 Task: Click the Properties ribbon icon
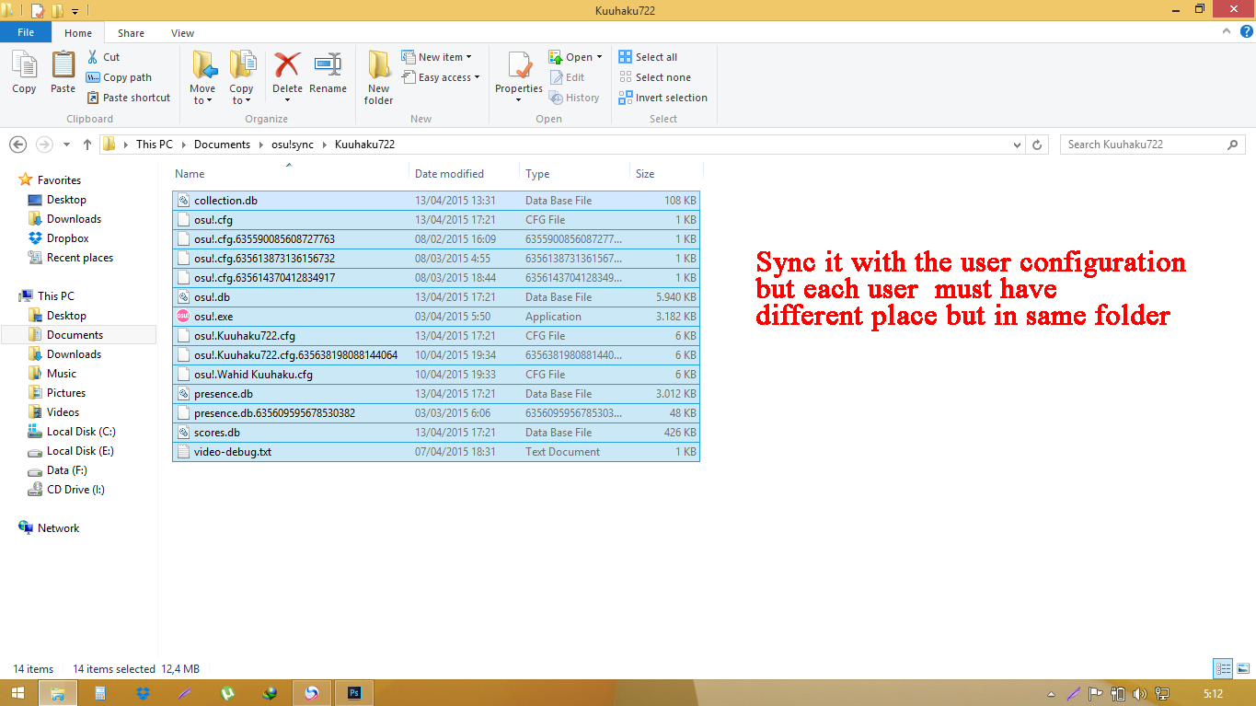pyautogui.click(x=519, y=67)
